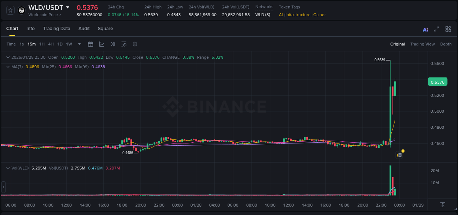Expand chart fullscreen with diagonal arrows icon
Viewport: 458px width, 215px height.
(437, 29)
